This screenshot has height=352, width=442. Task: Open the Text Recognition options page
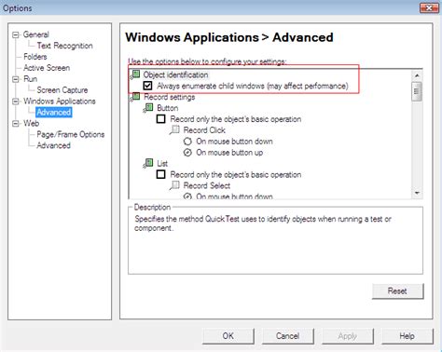pyautogui.click(x=64, y=46)
